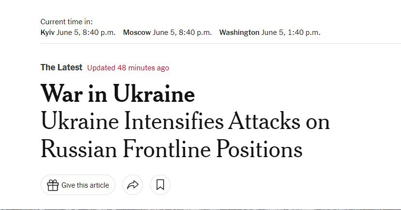The image size is (401, 210).
Task: Click the share arrow icon
Action: pos(133,185)
